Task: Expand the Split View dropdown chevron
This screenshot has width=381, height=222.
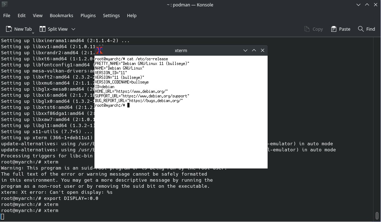Action: click(73, 29)
